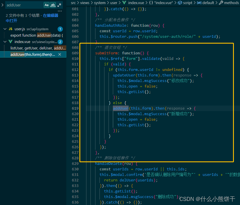Viewport: 240px width, 205px height.
Task: Dismiss the selected addUser(this.form) result
Action: pyautogui.click(x=60, y=55)
